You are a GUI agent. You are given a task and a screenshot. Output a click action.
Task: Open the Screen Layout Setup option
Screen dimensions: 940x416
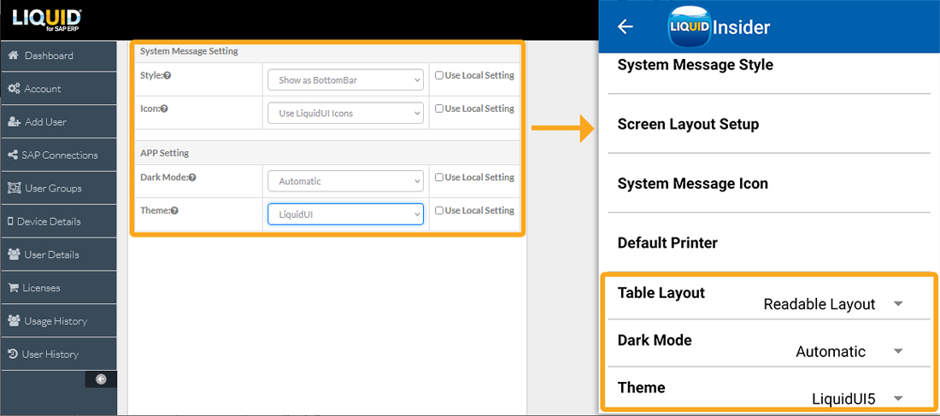[688, 125]
